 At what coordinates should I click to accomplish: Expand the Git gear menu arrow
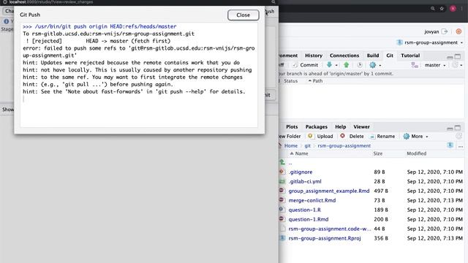point(380,65)
